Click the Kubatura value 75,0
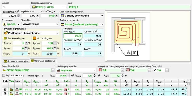192x96 pixels. 93,36
